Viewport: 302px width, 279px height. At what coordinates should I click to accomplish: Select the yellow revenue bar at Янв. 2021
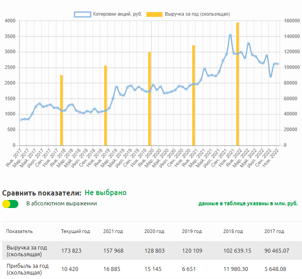pos(193,95)
